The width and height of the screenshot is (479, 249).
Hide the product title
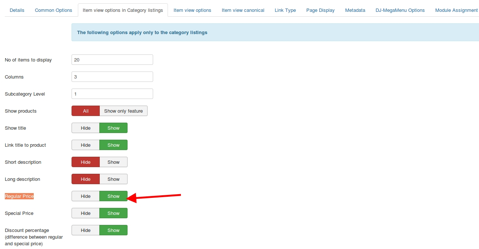[86, 128]
